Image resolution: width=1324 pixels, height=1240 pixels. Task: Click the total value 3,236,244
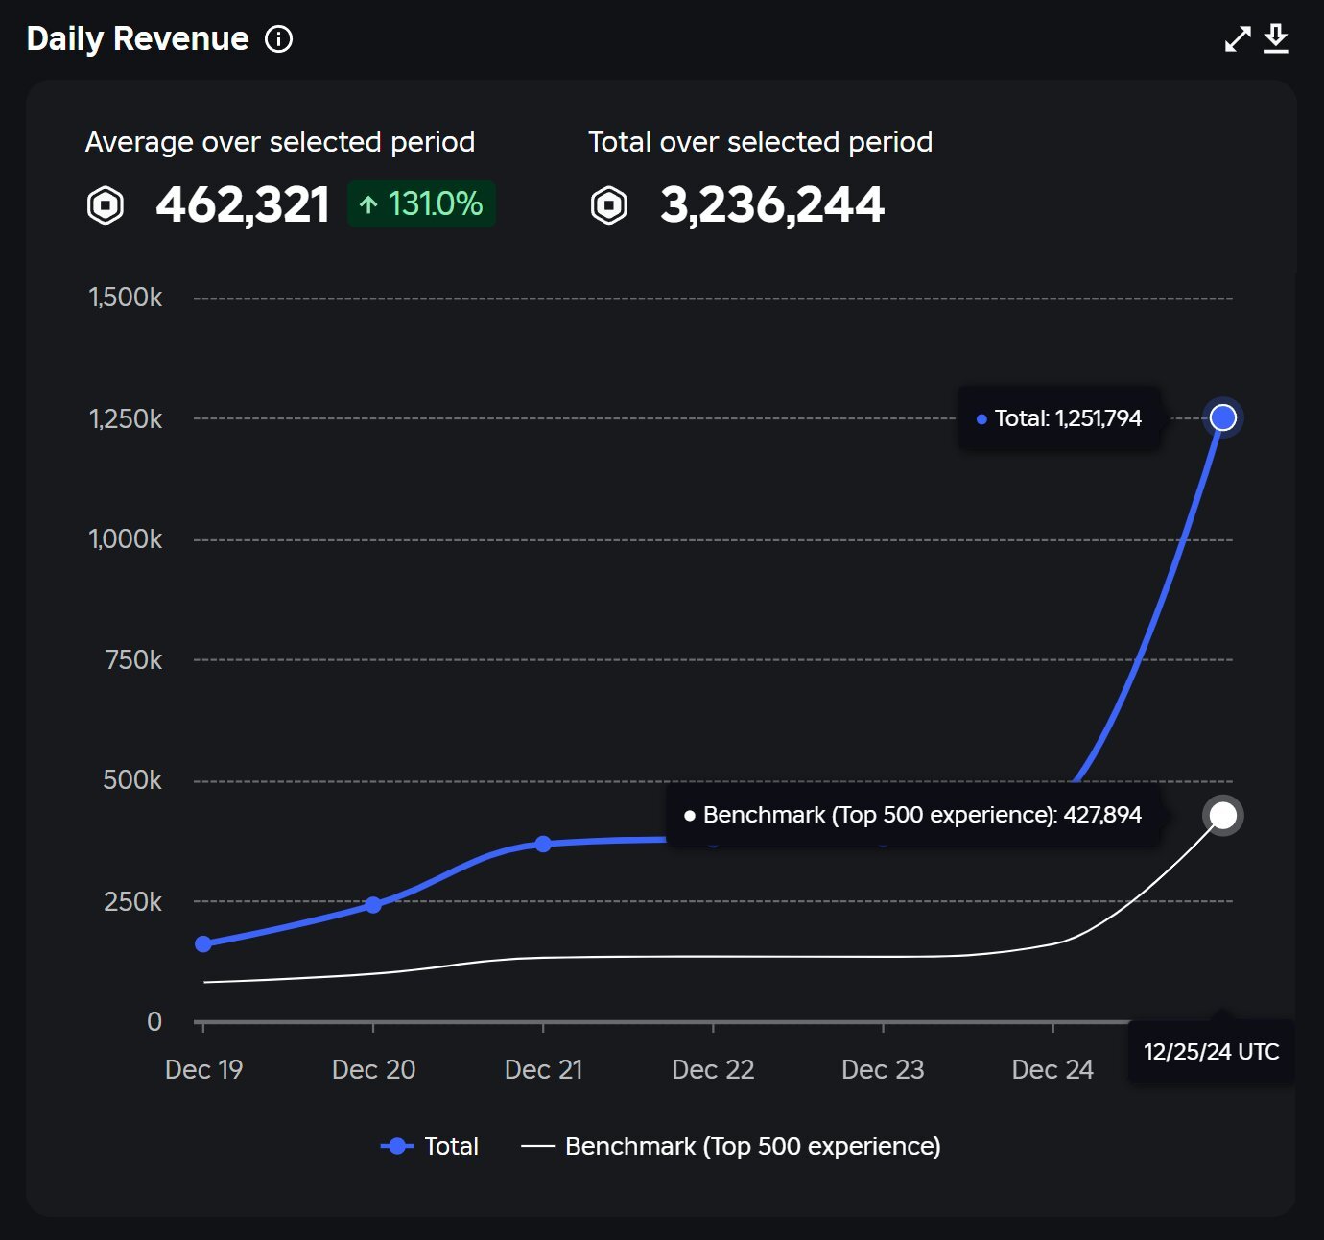[x=772, y=205]
